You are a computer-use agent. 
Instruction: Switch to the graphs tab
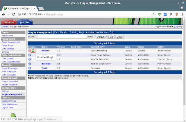coord(25,22)
